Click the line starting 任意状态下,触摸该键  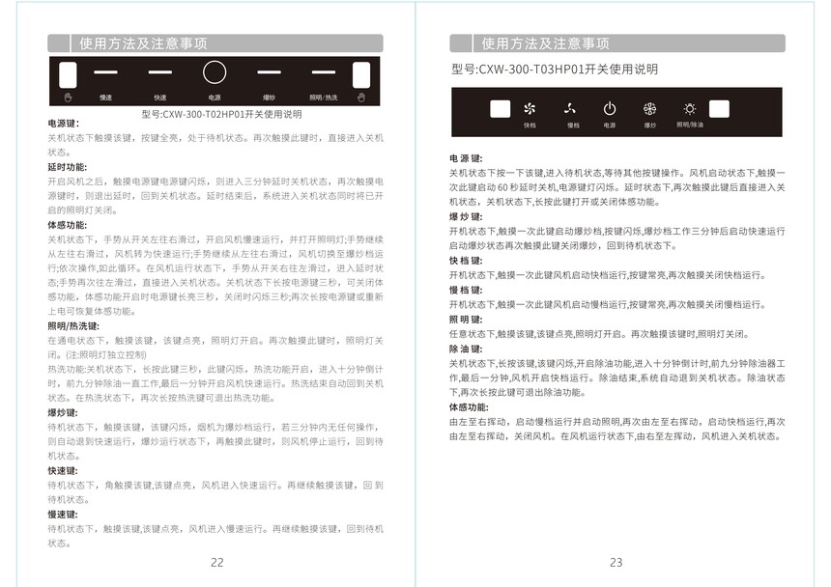click(600, 334)
